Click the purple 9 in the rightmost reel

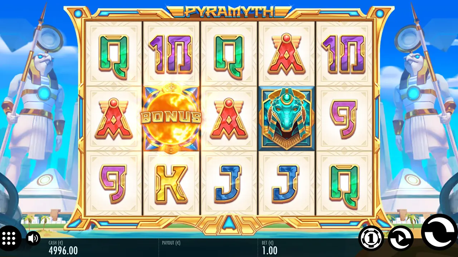pyautogui.click(x=344, y=119)
